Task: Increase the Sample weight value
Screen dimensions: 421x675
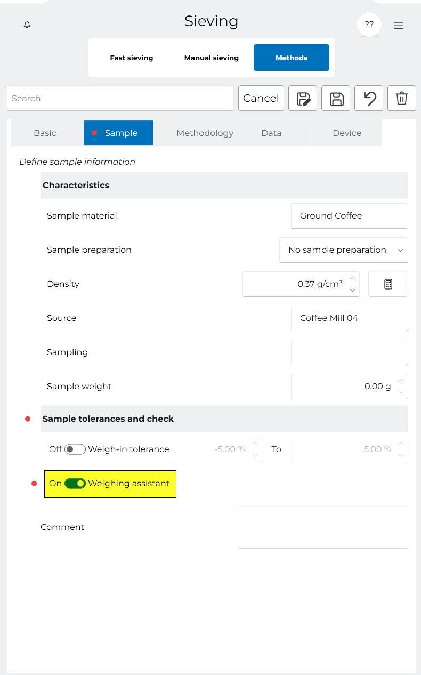Action: pyautogui.click(x=401, y=381)
